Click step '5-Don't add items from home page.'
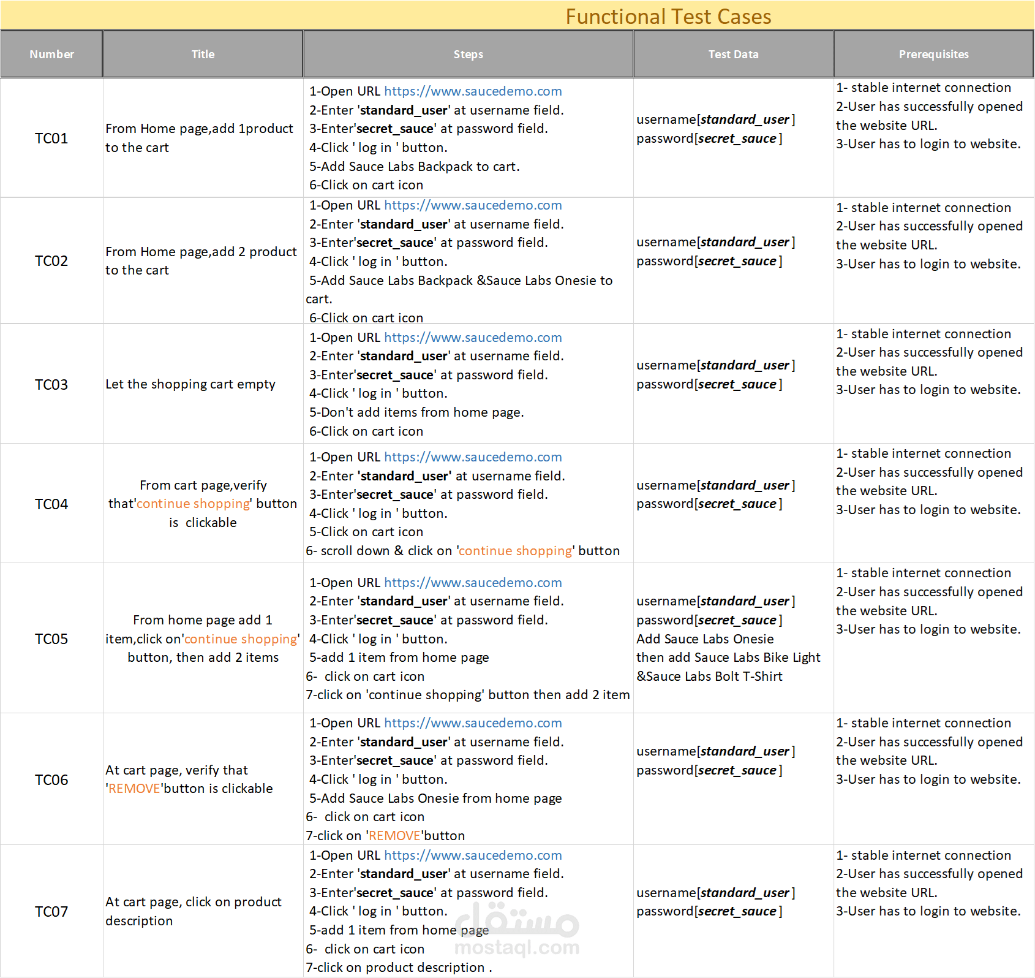This screenshot has width=1035, height=978. 416,412
